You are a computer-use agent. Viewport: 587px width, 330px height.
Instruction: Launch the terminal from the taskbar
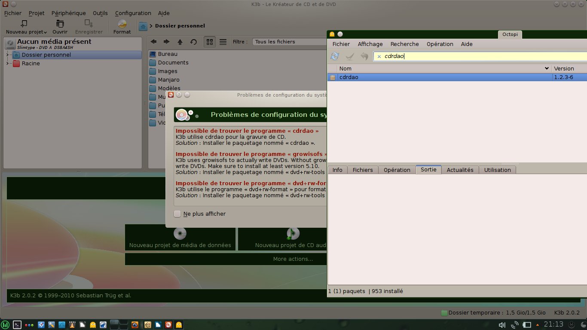pos(17,325)
